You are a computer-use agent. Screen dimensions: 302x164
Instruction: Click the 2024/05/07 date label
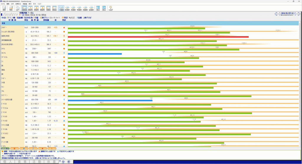pyautogui.click(x=287, y=13)
